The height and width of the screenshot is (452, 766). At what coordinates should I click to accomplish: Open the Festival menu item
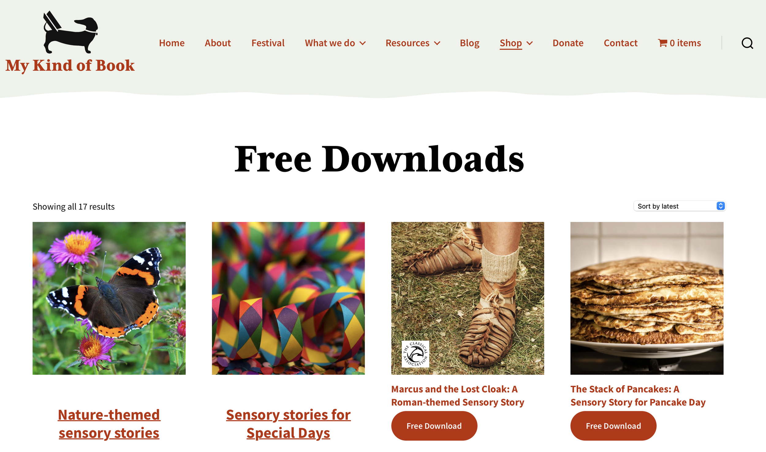point(268,43)
